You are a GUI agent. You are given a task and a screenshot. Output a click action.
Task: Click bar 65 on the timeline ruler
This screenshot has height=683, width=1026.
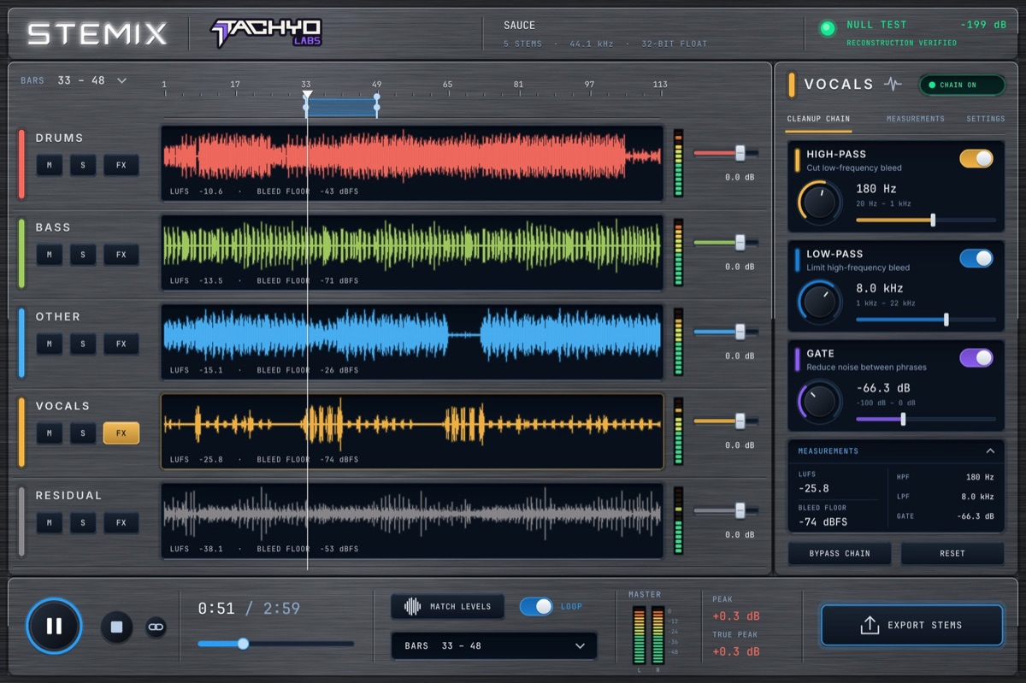pyautogui.click(x=447, y=85)
